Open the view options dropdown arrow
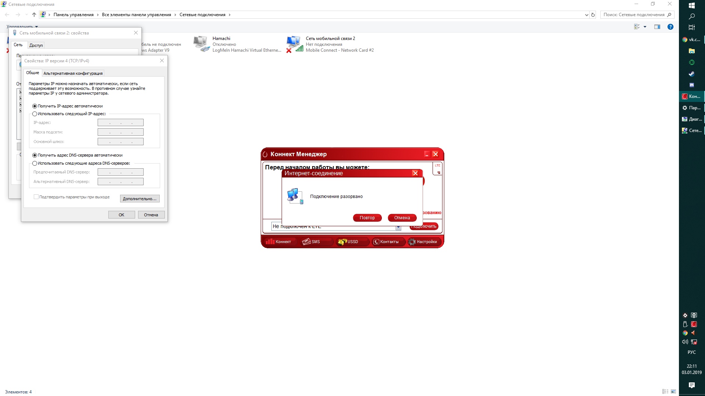The image size is (705, 396). [645, 27]
